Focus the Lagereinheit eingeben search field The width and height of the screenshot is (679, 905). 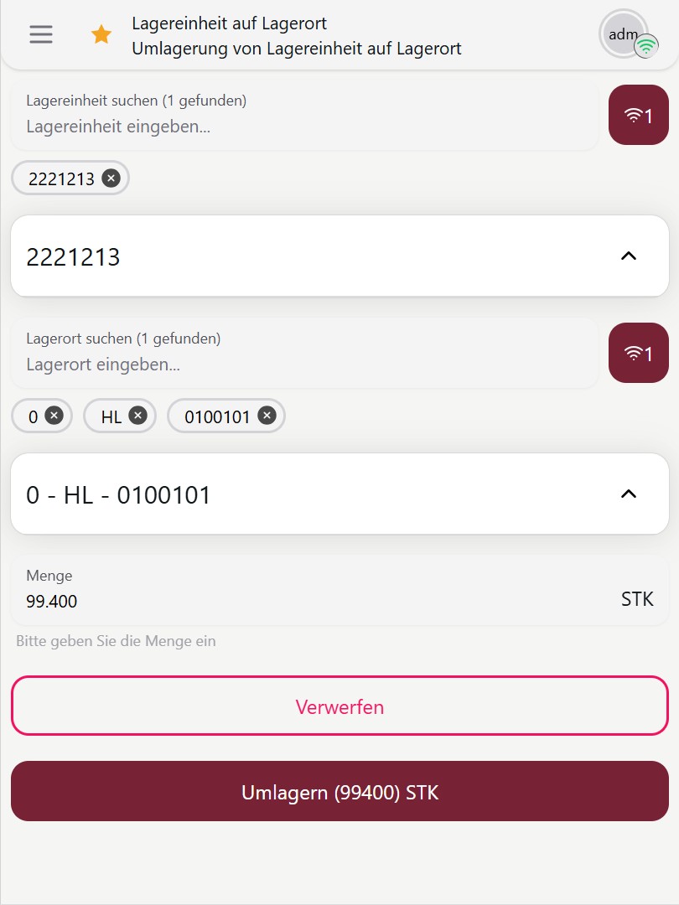tap(302, 127)
